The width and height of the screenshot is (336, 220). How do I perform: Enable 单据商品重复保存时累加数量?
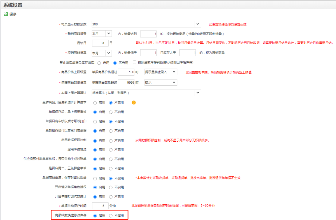95,178
